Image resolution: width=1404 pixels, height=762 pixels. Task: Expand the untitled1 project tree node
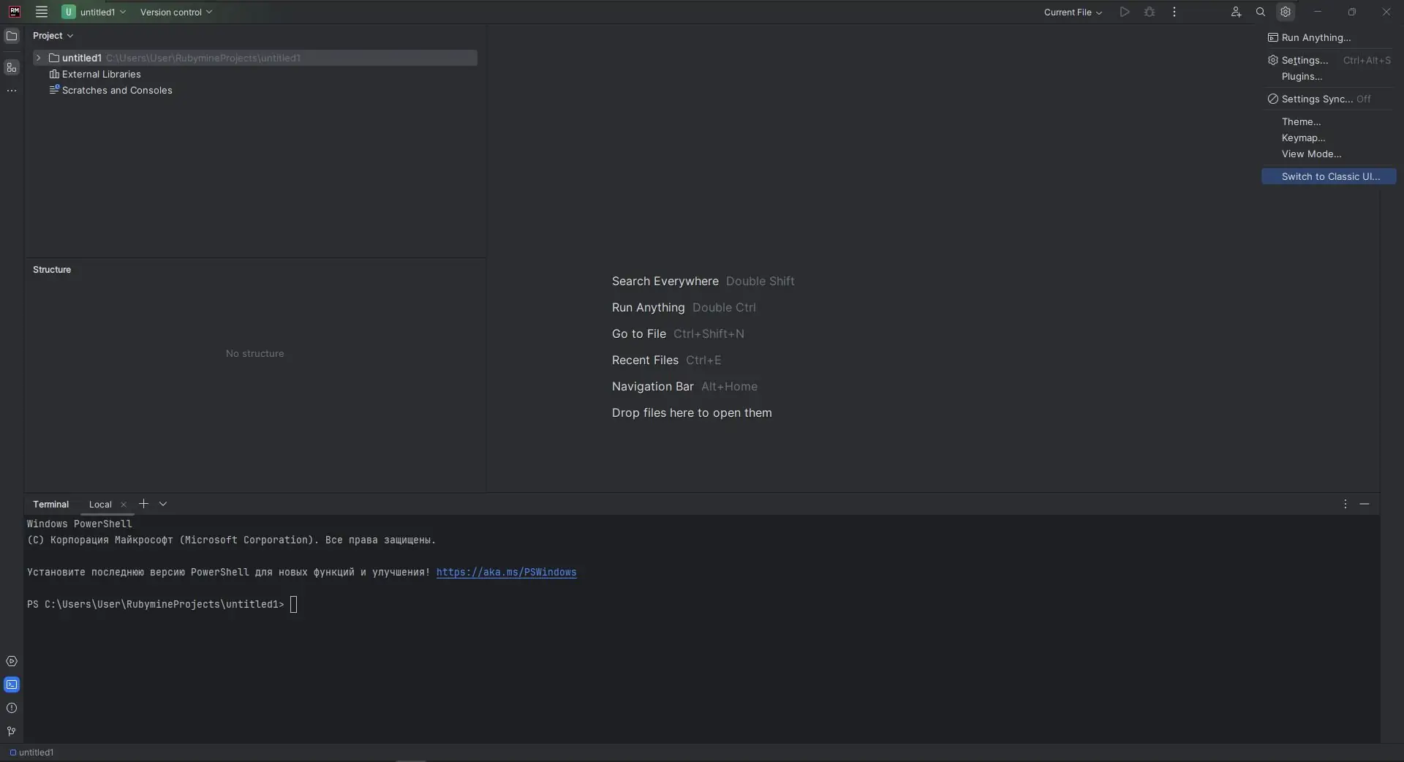[x=38, y=58]
